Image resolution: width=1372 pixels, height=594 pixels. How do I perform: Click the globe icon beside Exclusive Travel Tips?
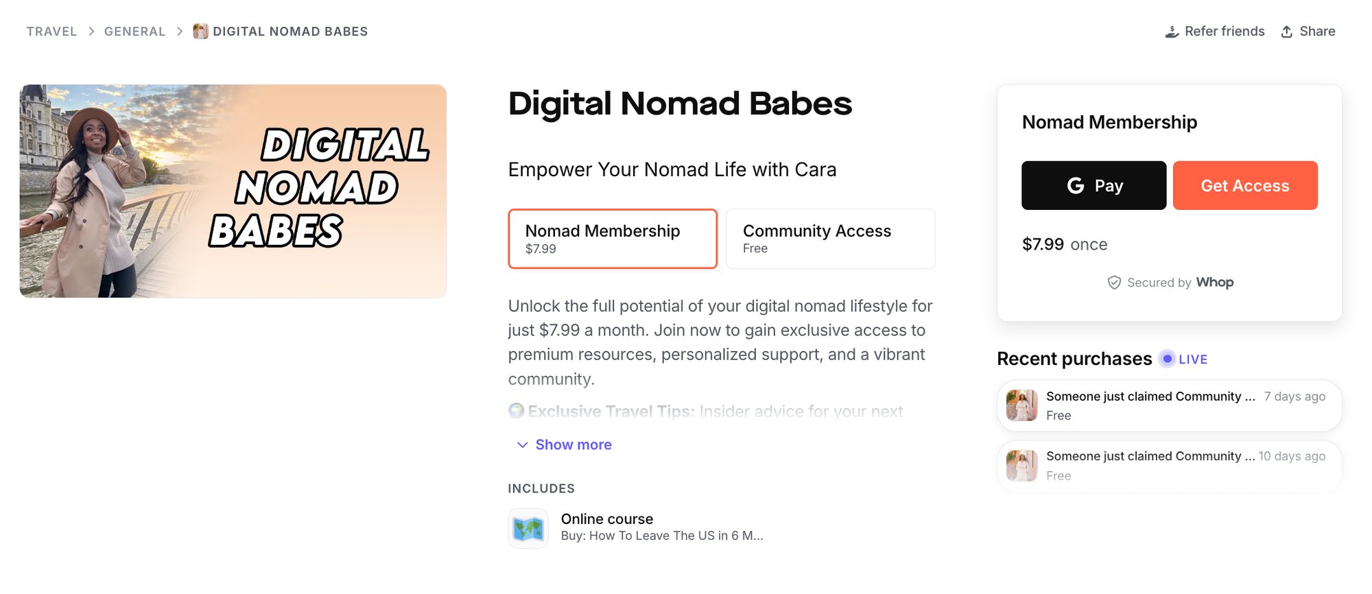[516, 411]
